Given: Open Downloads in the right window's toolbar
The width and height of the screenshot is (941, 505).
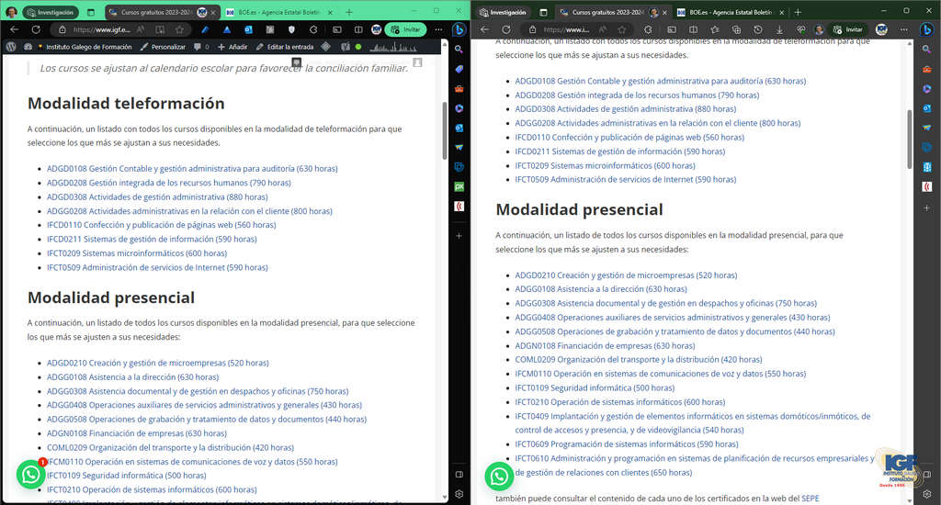Looking at the screenshot, I should coord(778,29).
